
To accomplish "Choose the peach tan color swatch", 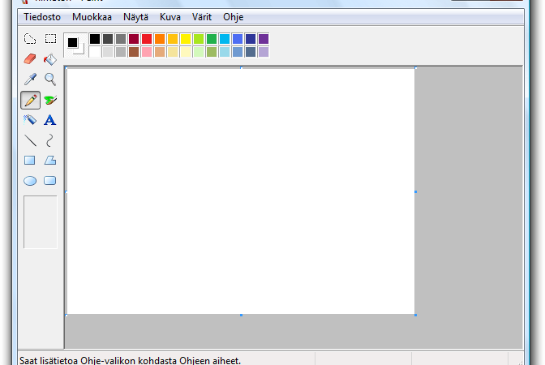I will tap(160, 52).
